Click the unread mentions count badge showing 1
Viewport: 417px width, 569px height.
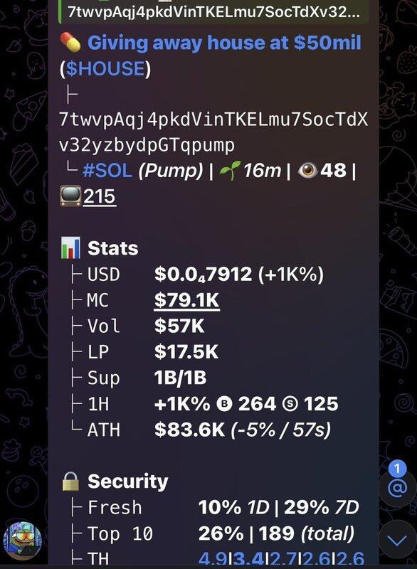pos(397,469)
